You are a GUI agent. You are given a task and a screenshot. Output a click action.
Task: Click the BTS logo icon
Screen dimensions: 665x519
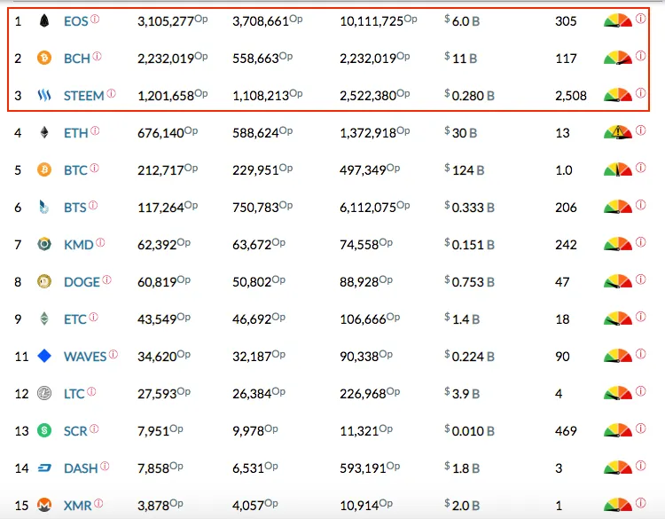(x=44, y=207)
